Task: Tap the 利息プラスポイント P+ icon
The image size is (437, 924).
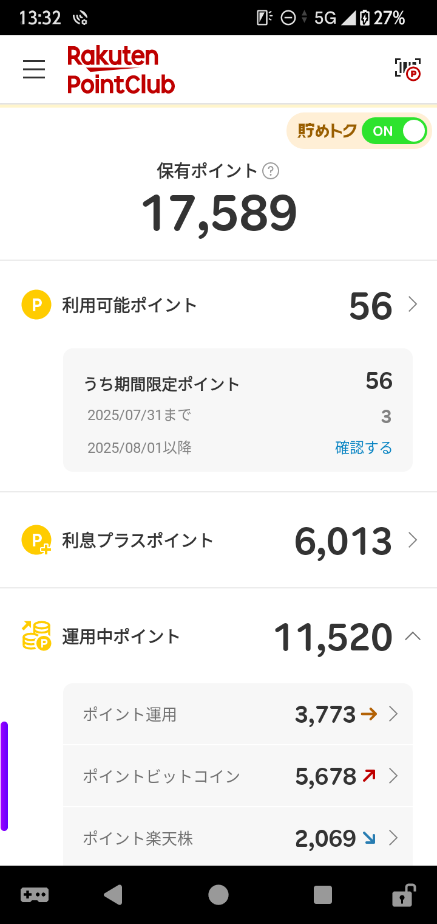Action: [36, 540]
